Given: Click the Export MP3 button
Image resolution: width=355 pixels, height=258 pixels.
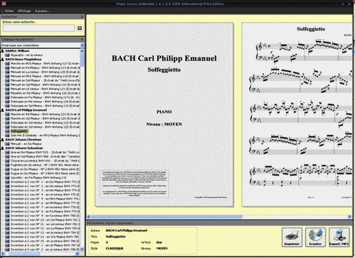Looking at the screenshot, I should pos(339,237).
